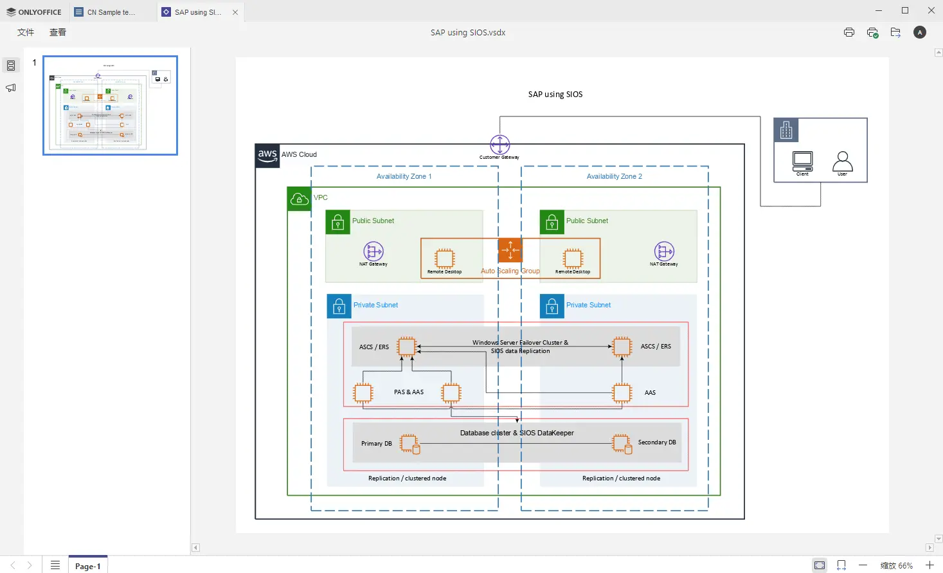This screenshot has width=943, height=573.
Task: Click the aws logo in the diagram
Action: (x=267, y=156)
